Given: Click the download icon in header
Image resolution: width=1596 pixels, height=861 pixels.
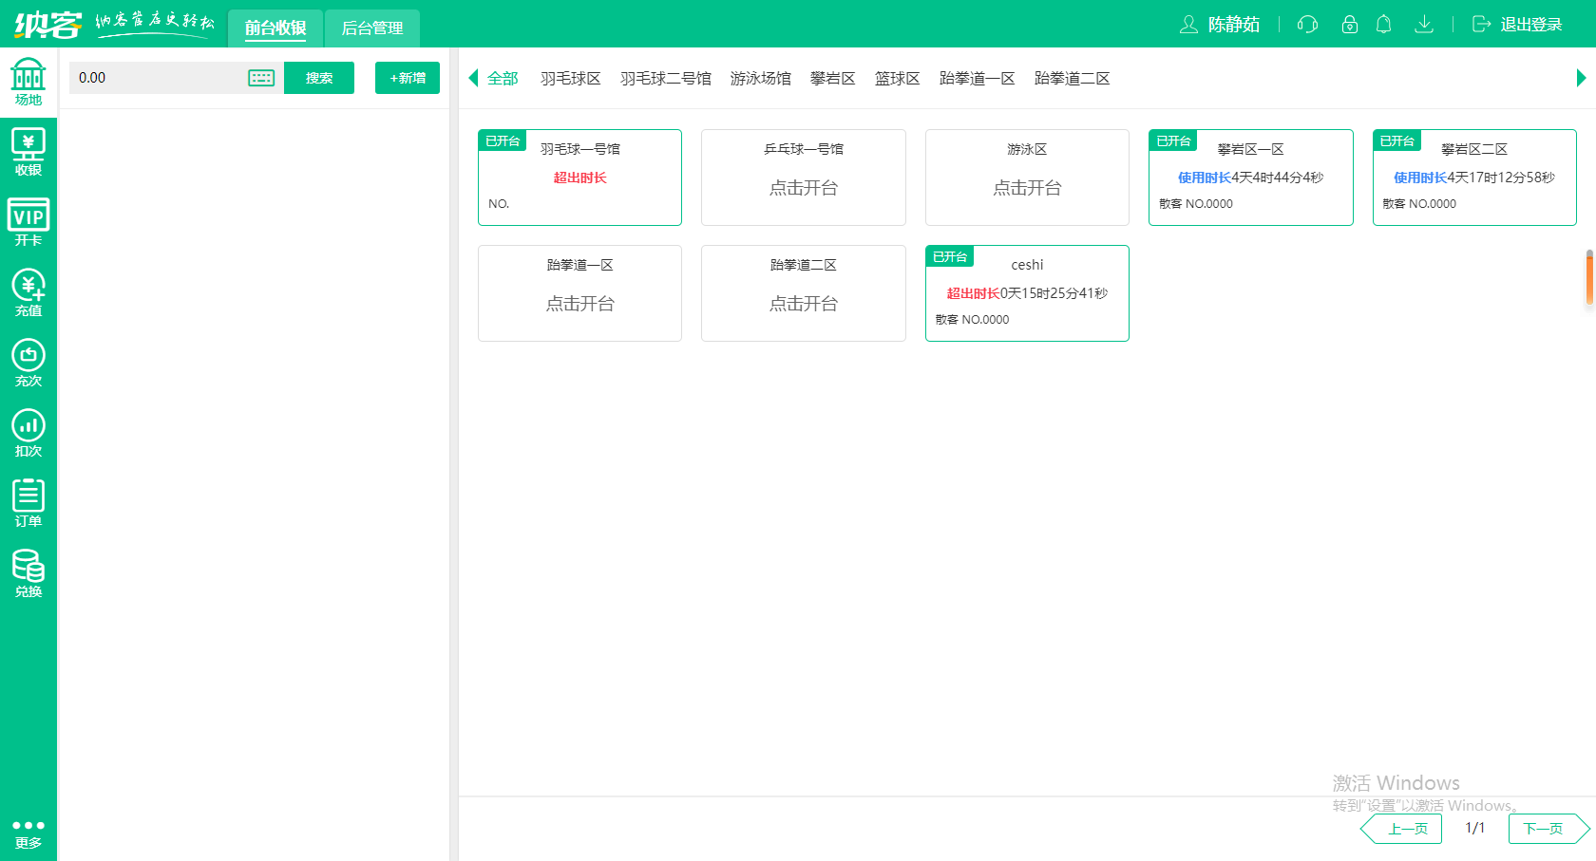Looking at the screenshot, I should point(1424,25).
